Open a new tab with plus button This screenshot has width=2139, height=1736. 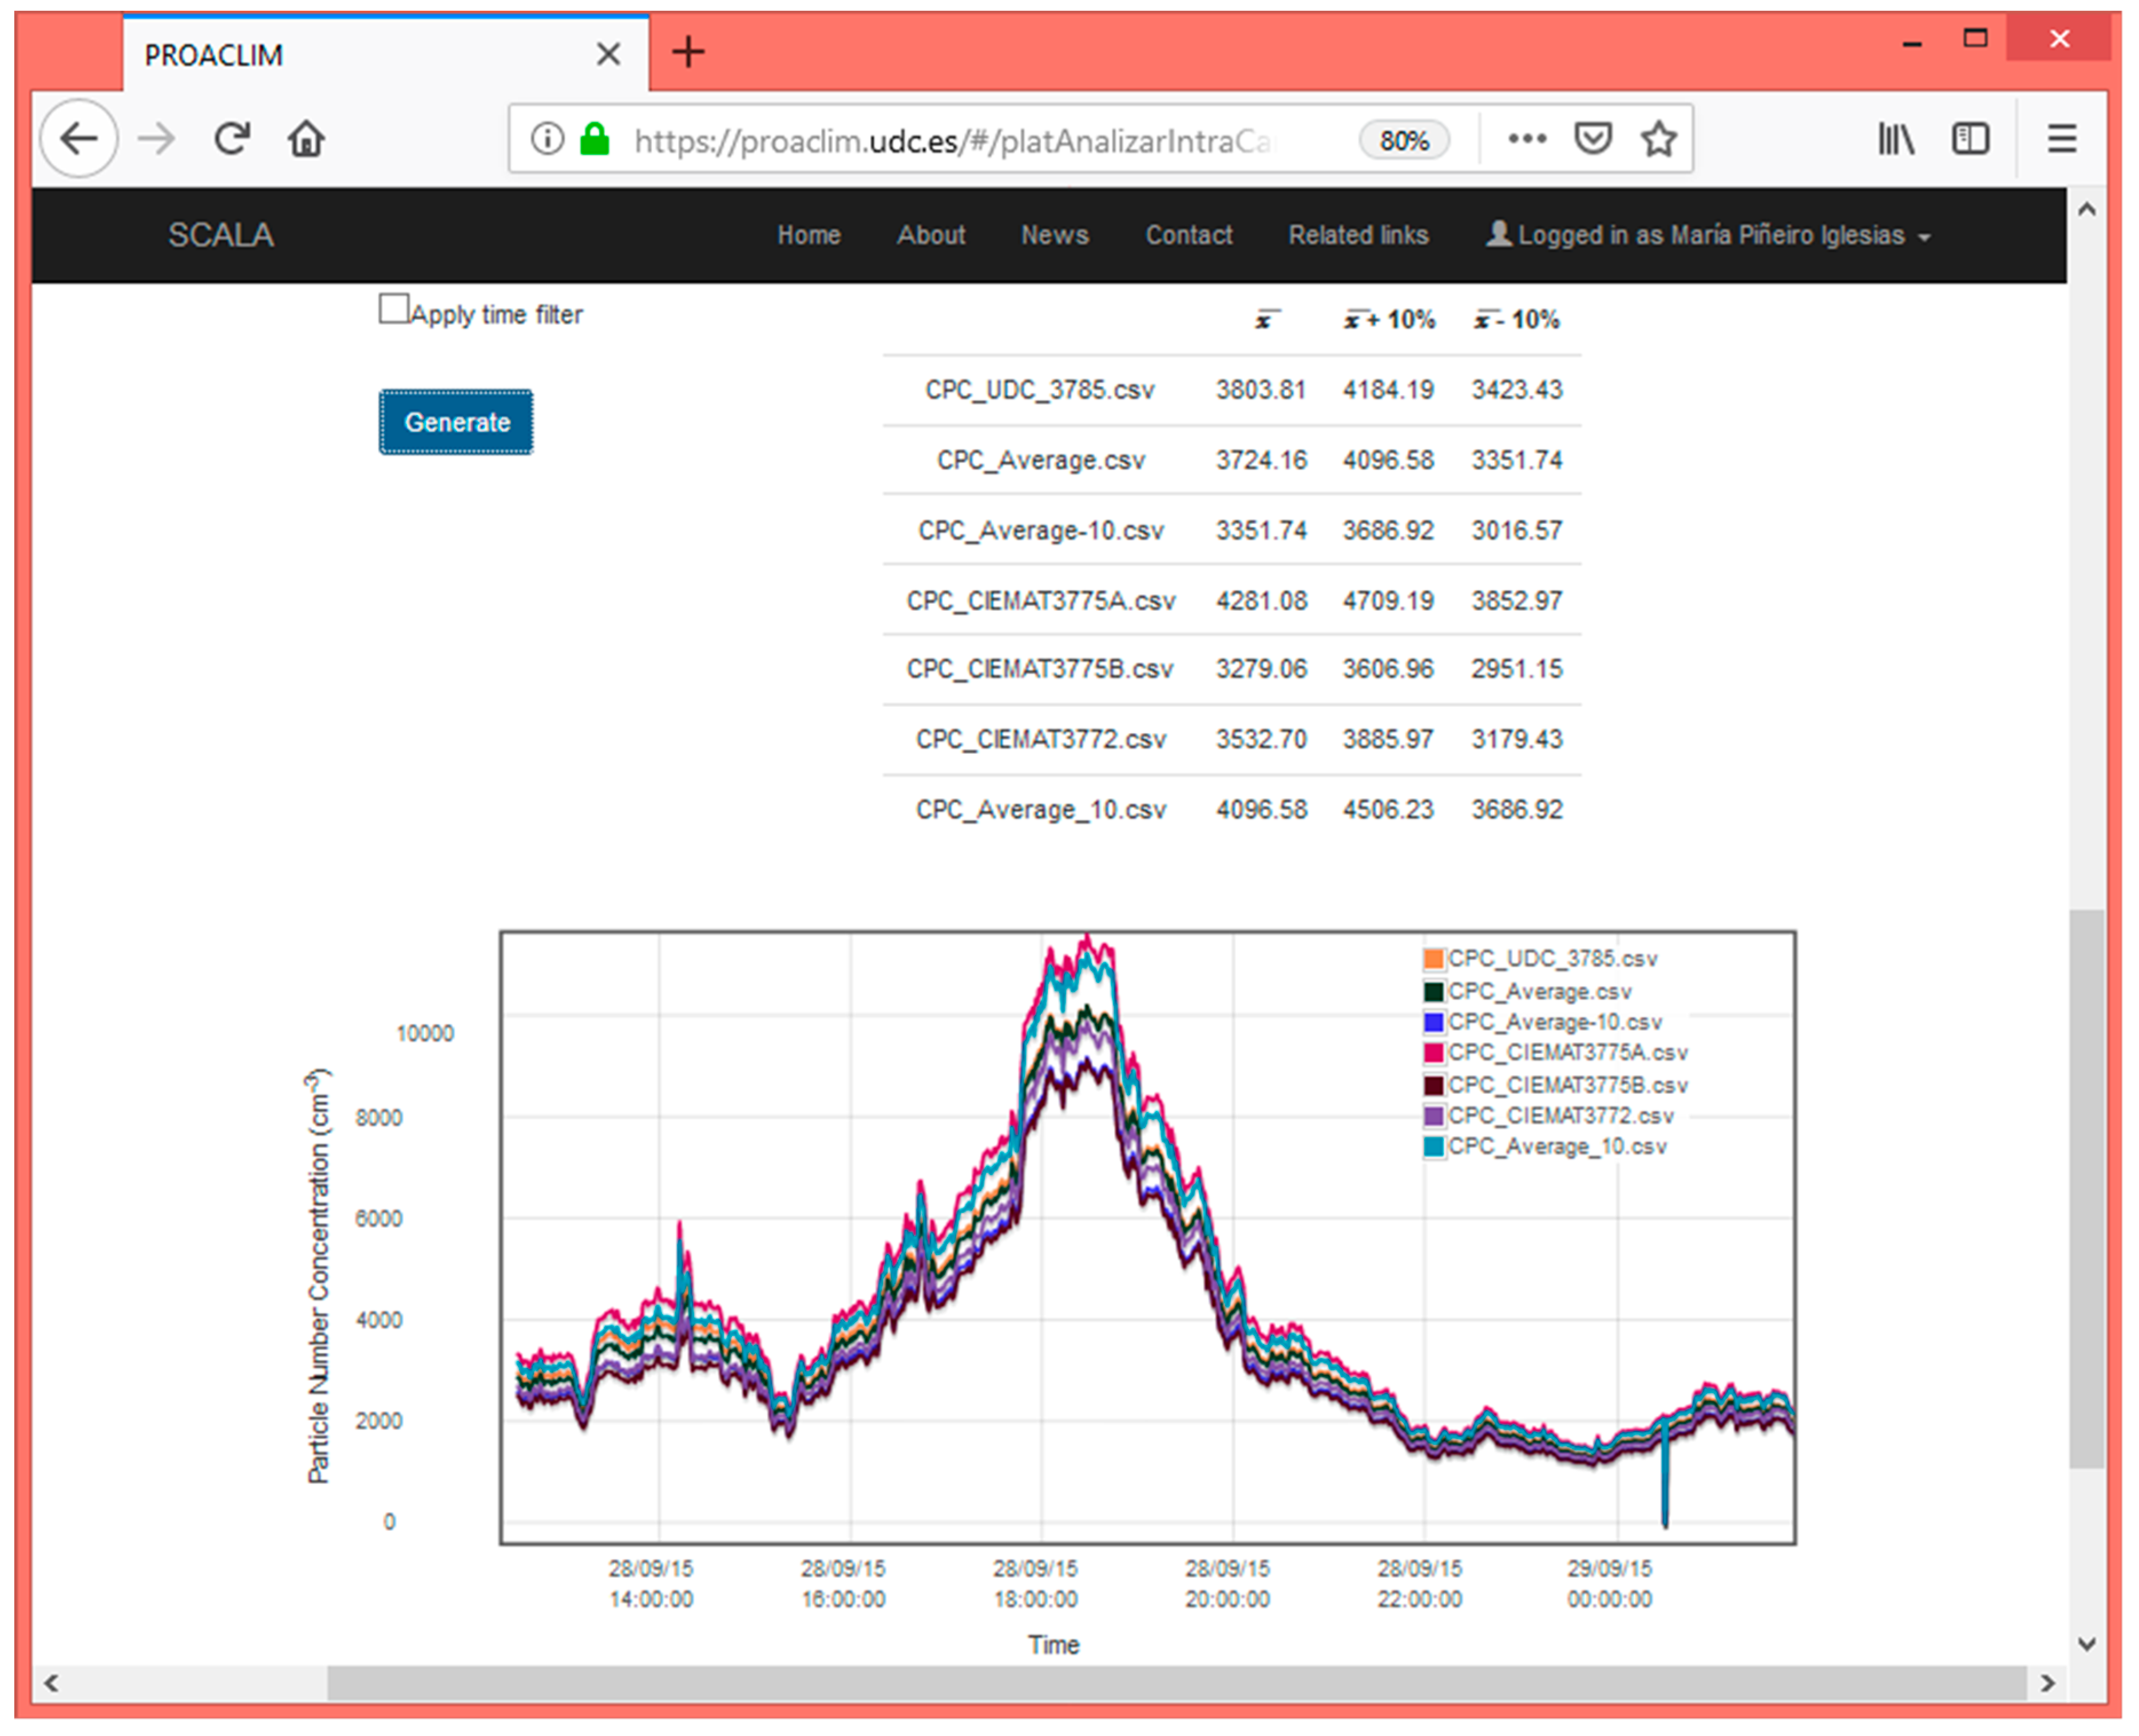tap(688, 52)
